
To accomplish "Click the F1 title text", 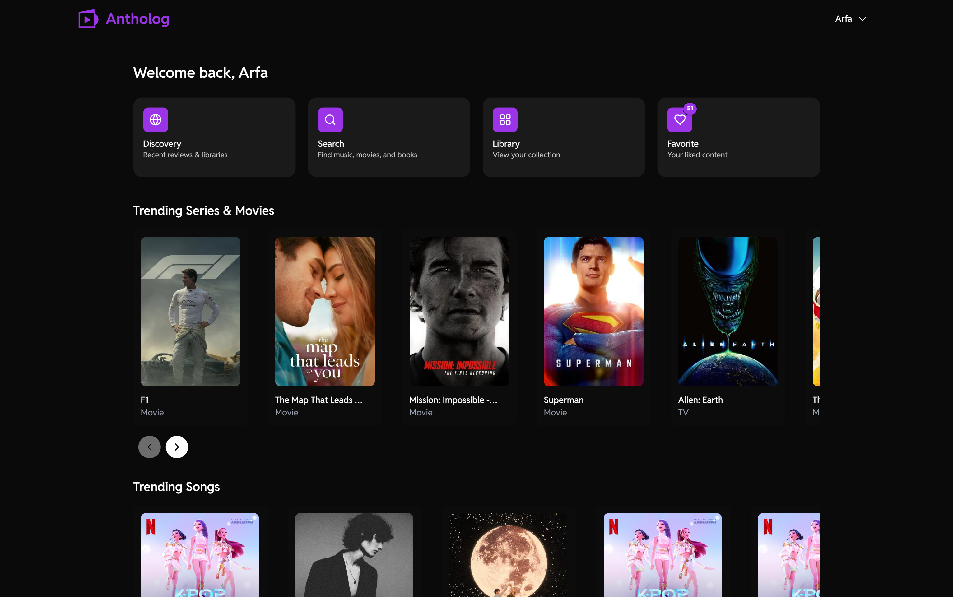I will 145,400.
